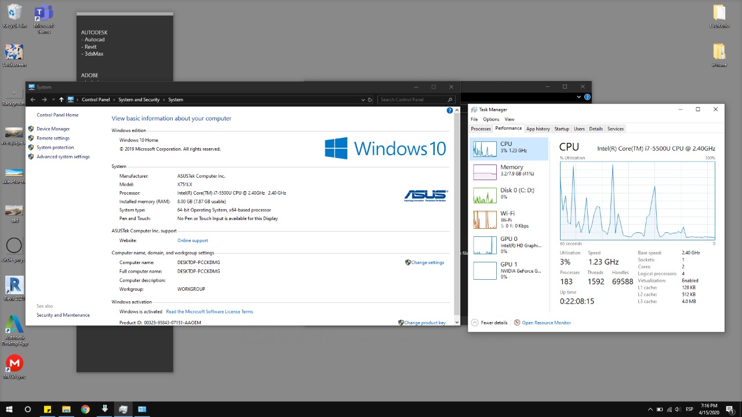This screenshot has width=742, height=417.
Task: Click the refresh icon in address bar
Action: click(x=370, y=100)
